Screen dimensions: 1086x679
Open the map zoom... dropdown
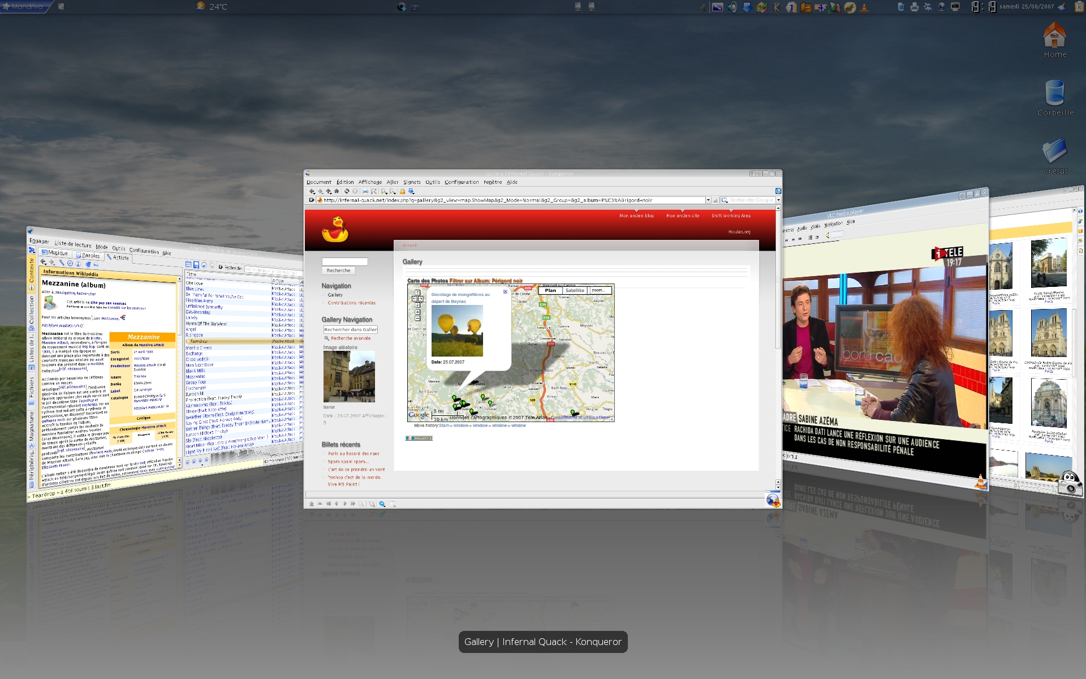click(x=600, y=290)
